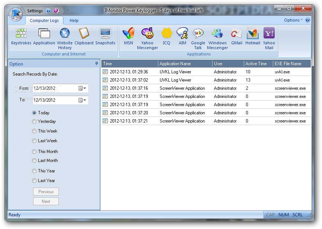Expand the Options dropdown menu

pos(293,20)
